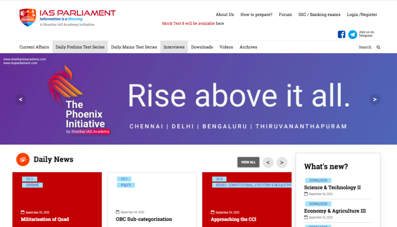The height and width of the screenshot is (227, 397).
Task: Click the Search input field
Action: click(364, 47)
